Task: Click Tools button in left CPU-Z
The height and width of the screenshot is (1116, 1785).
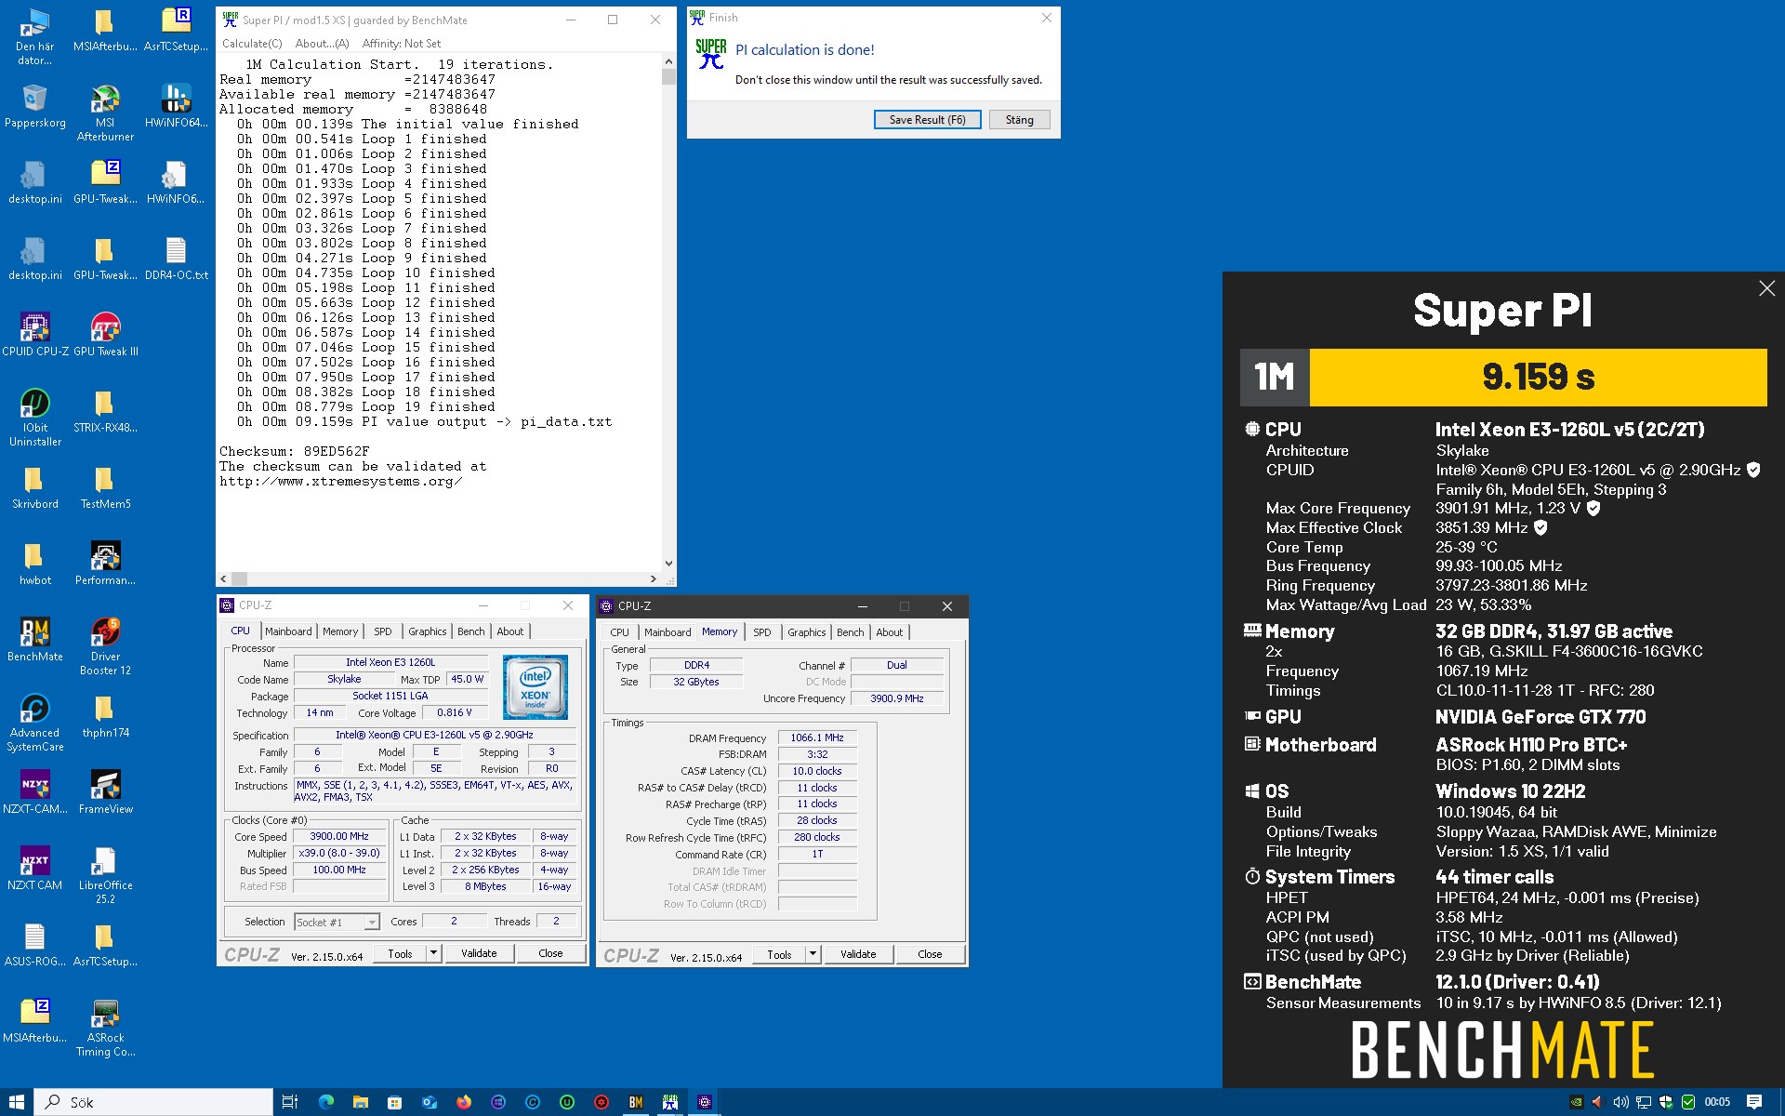Action: pyautogui.click(x=400, y=953)
